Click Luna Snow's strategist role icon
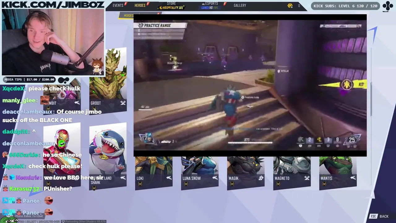 (215, 178)
